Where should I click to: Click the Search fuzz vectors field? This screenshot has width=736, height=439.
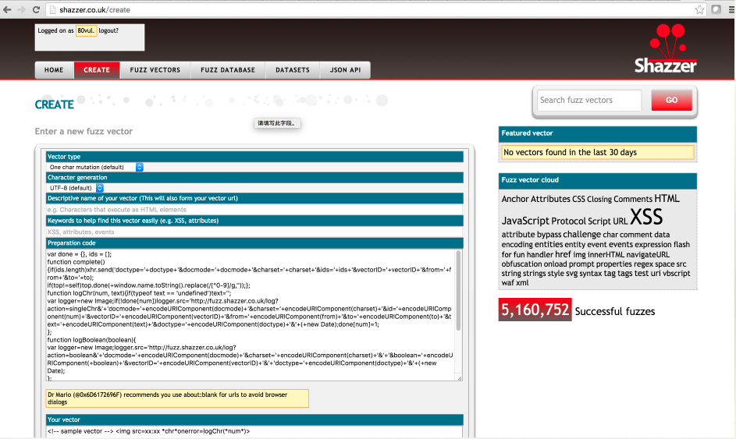589,100
